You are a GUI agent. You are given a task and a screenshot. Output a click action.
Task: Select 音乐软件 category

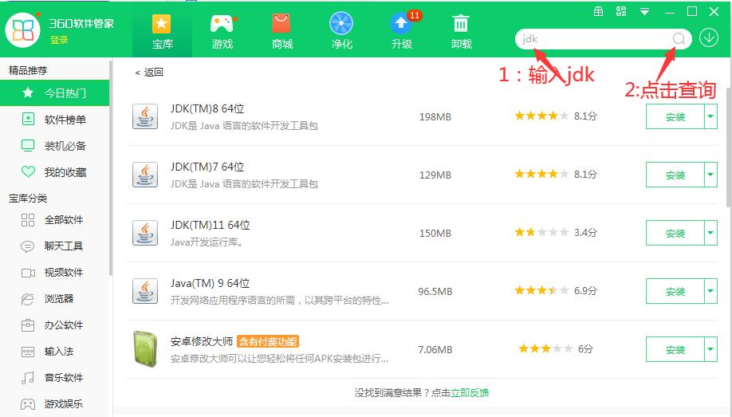click(54, 378)
